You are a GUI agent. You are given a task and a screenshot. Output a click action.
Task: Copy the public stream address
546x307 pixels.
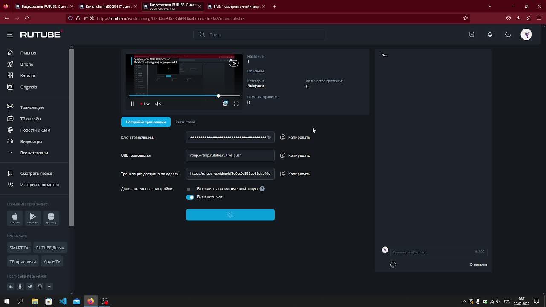(x=295, y=174)
